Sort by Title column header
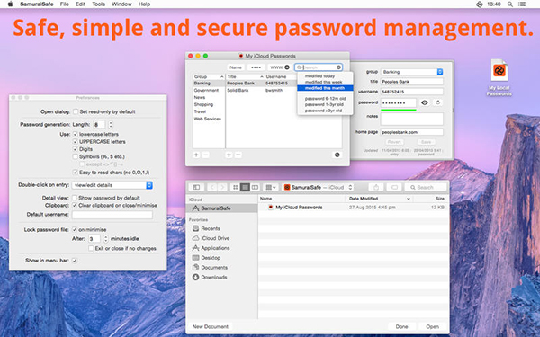 [245, 76]
